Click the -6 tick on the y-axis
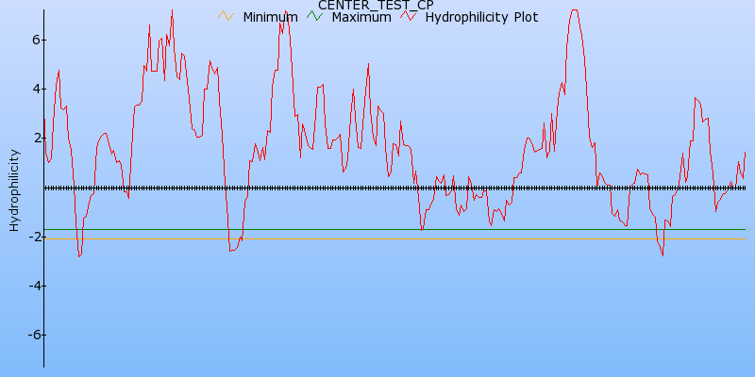 click(30, 335)
